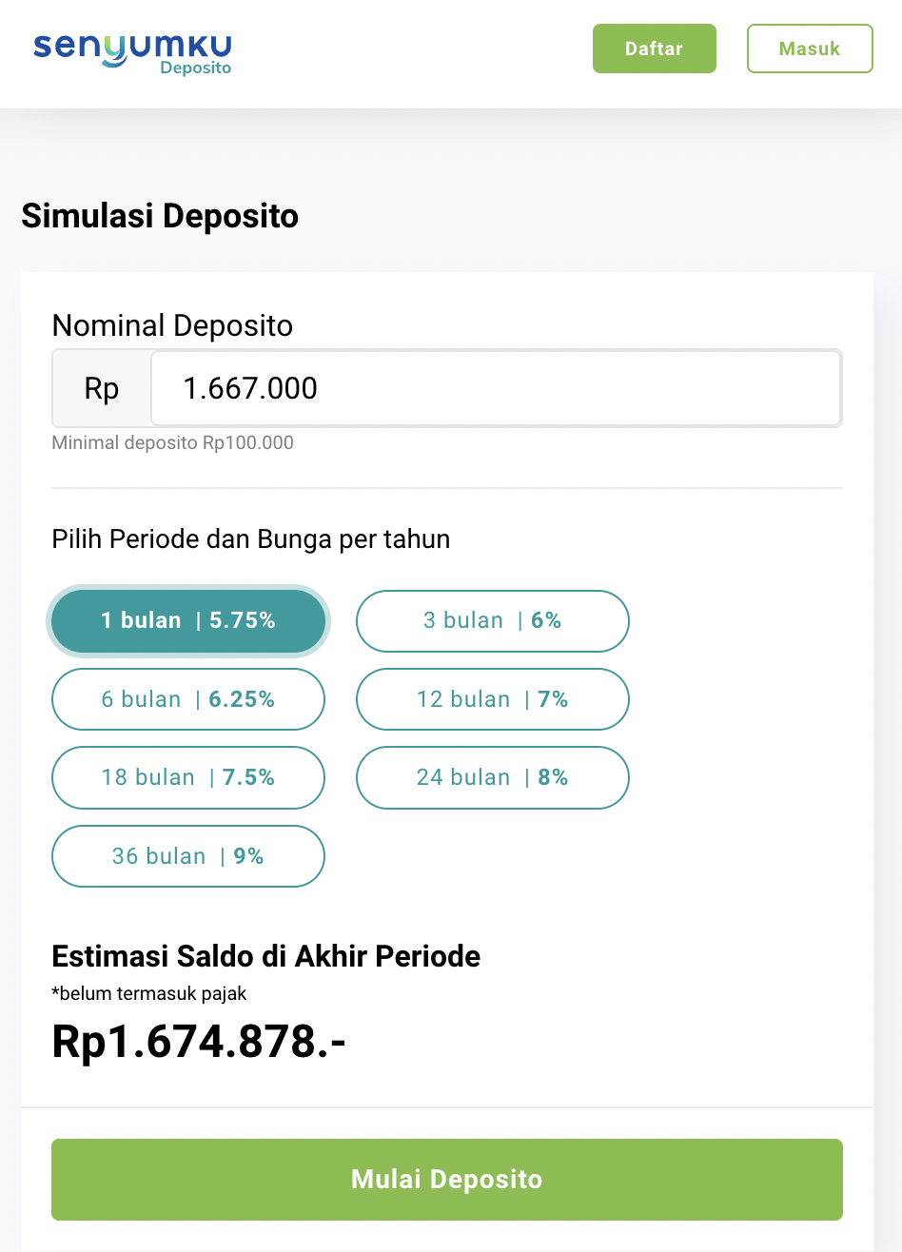Click the Minimal deposito Rp100.000 hint
The image size is (902, 1252).
173,442
